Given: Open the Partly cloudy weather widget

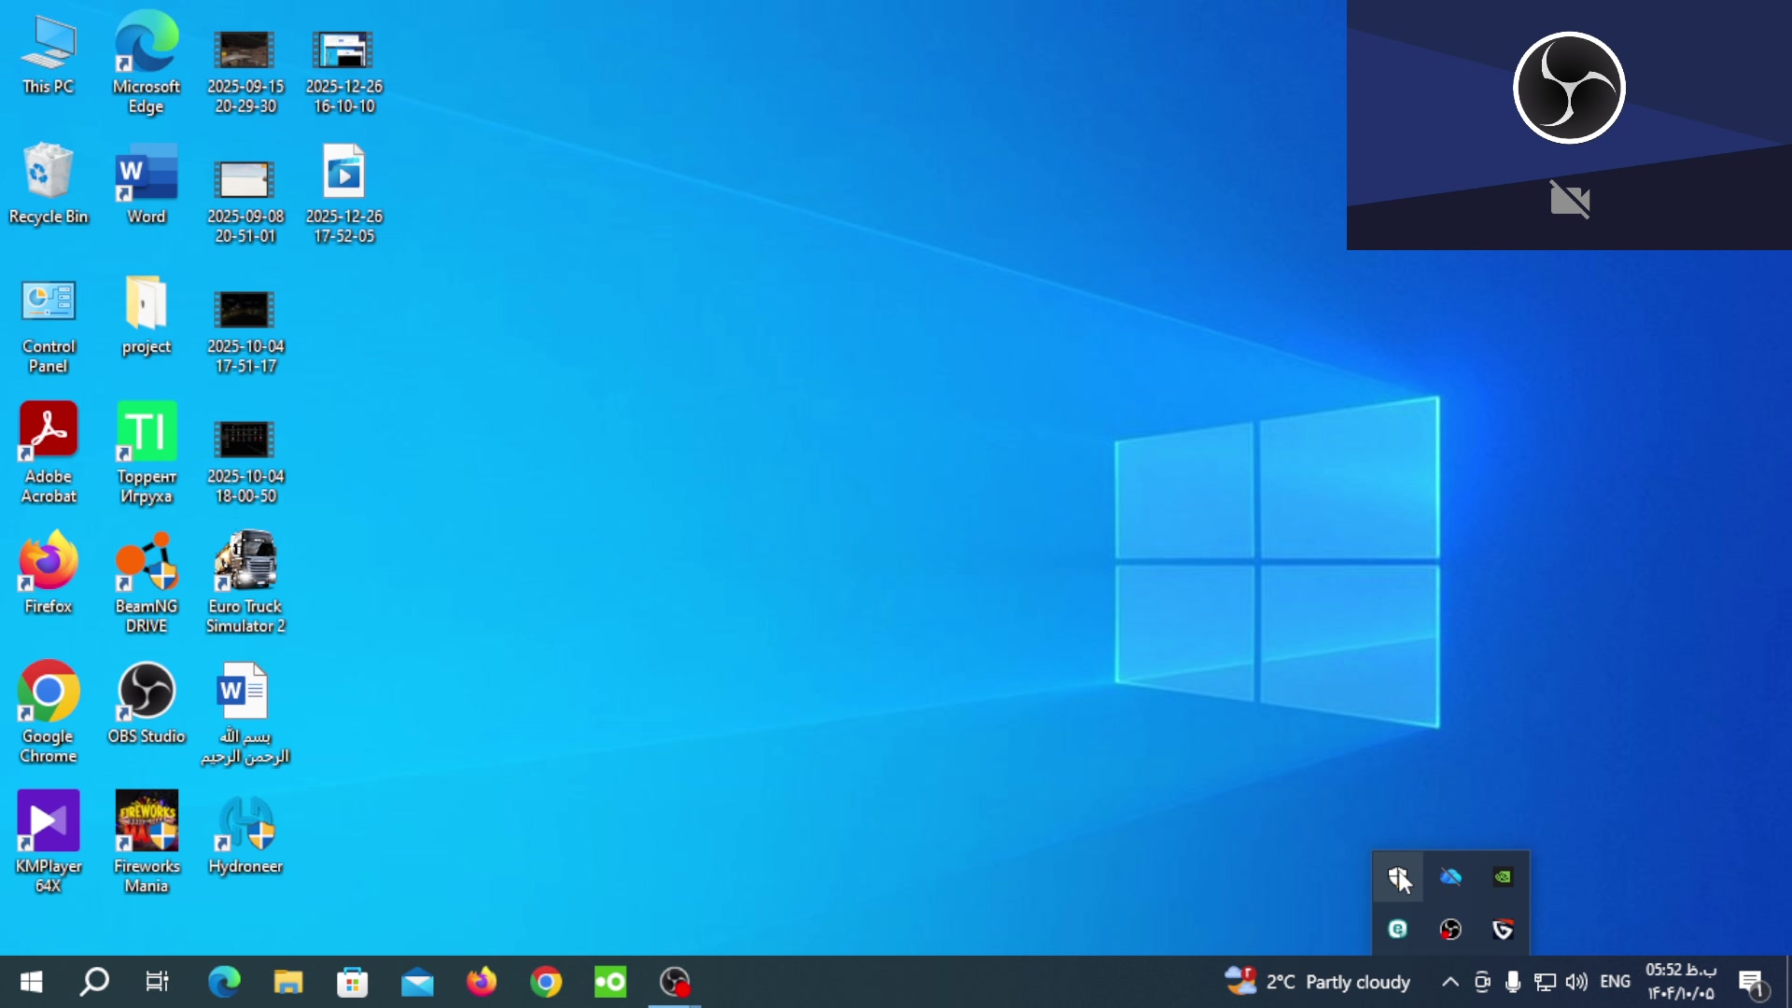Looking at the screenshot, I should [x=1318, y=982].
